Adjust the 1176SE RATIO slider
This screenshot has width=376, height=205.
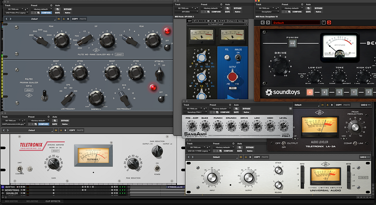[302, 177]
